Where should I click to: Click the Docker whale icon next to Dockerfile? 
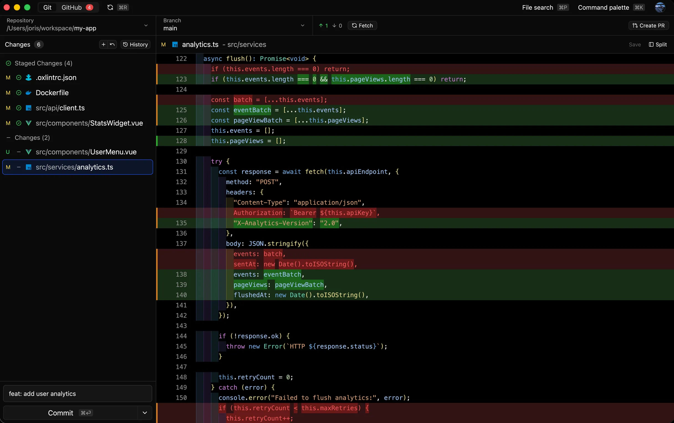29,93
